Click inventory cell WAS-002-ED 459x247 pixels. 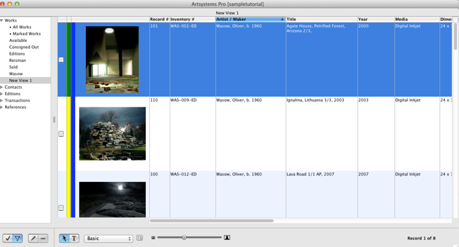pos(184,26)
